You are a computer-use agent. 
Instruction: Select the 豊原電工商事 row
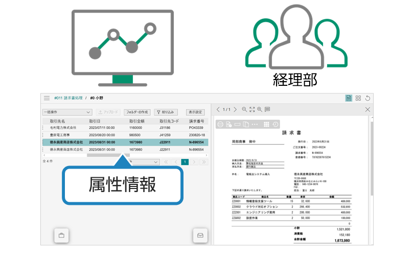(125, 135)
